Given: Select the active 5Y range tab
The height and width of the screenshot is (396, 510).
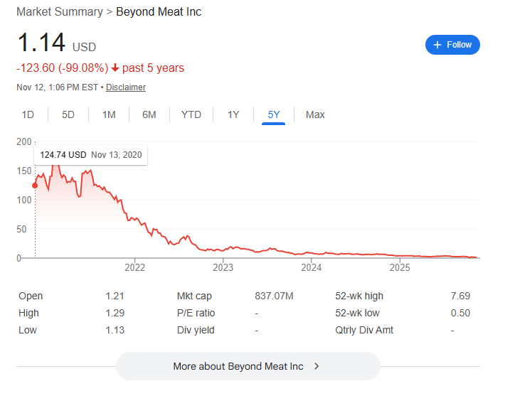Looking at the screenshot, I should click(x=274, y=114).
